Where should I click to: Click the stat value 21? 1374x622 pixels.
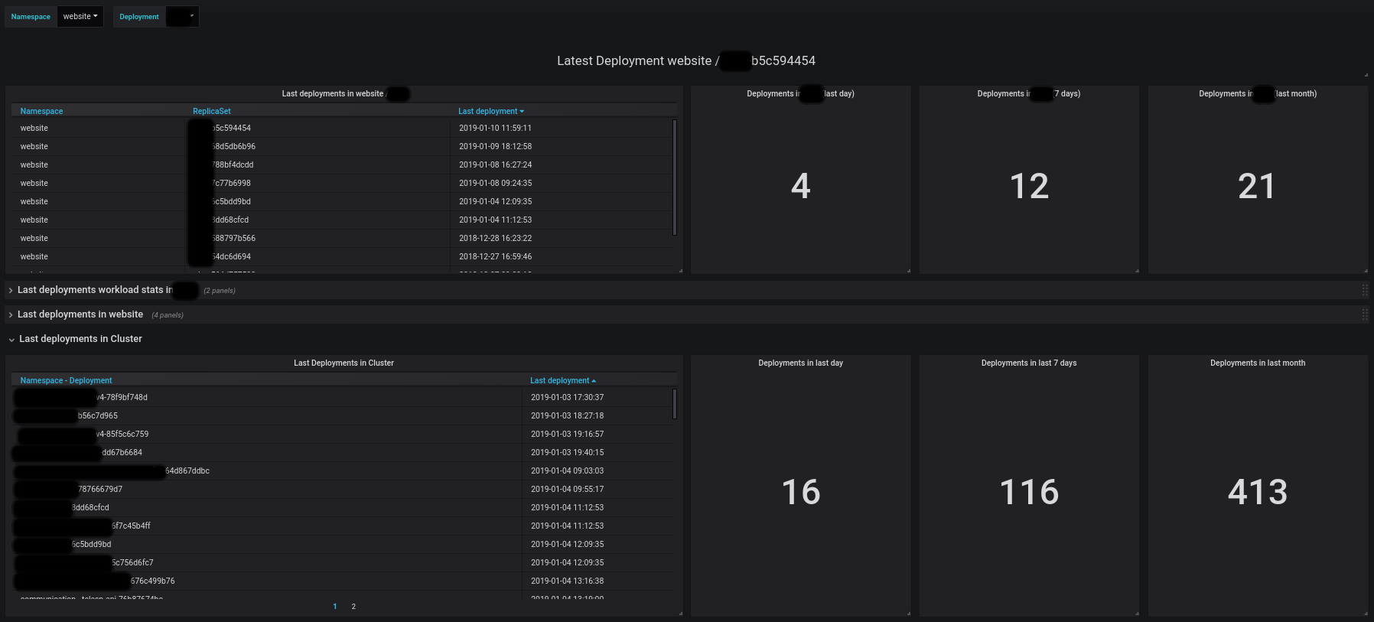[1257, 186]
